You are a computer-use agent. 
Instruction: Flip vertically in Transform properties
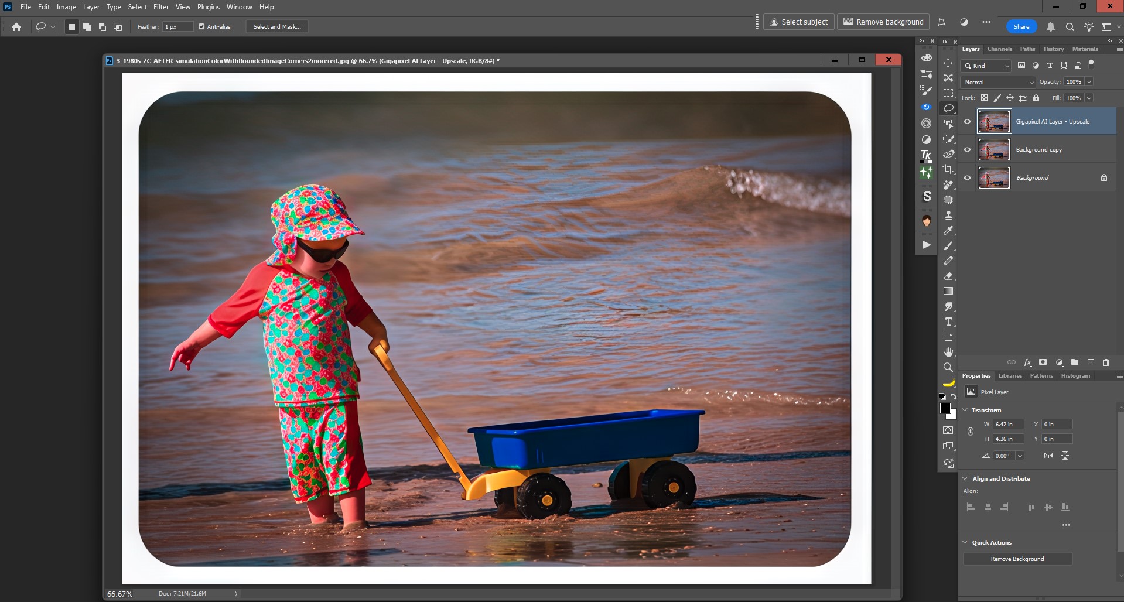pyautogui.click(x=1065, y=455)
